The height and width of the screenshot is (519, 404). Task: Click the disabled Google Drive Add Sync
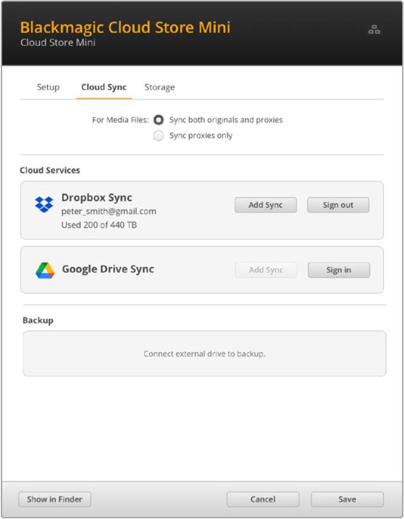tap(266, 270)
